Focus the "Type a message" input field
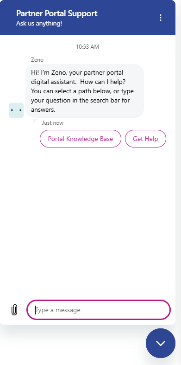The height and width of the screenshot is (365, 181). [99, 310]
